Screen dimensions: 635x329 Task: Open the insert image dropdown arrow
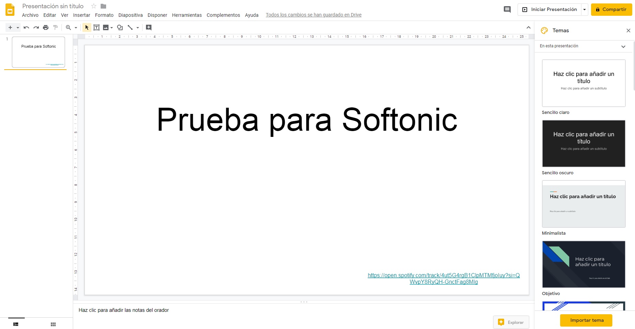point(112,28)
